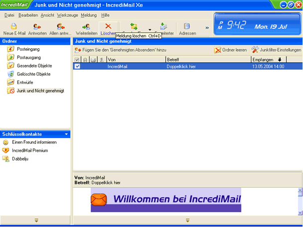This screenshot has width=303, height=227.
Task: Click the Neue E-Mail toolbar icon
Action: tap(14, 26)
